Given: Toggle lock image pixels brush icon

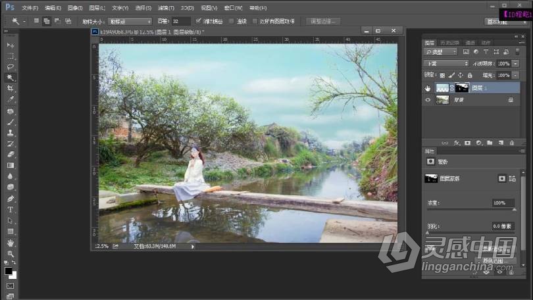Looking at the screenshot, I should [x=451, y=76].
